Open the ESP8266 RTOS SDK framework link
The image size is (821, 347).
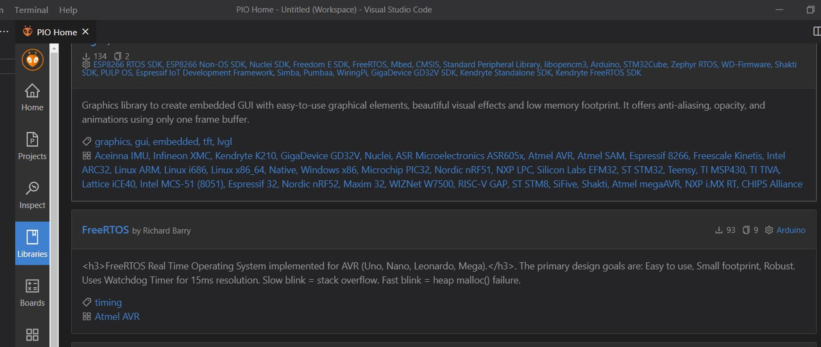tap(128, 65)
